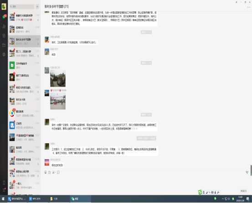
Task: Click the green Sogou S icon beside the clock
Action: coord(233,199)
